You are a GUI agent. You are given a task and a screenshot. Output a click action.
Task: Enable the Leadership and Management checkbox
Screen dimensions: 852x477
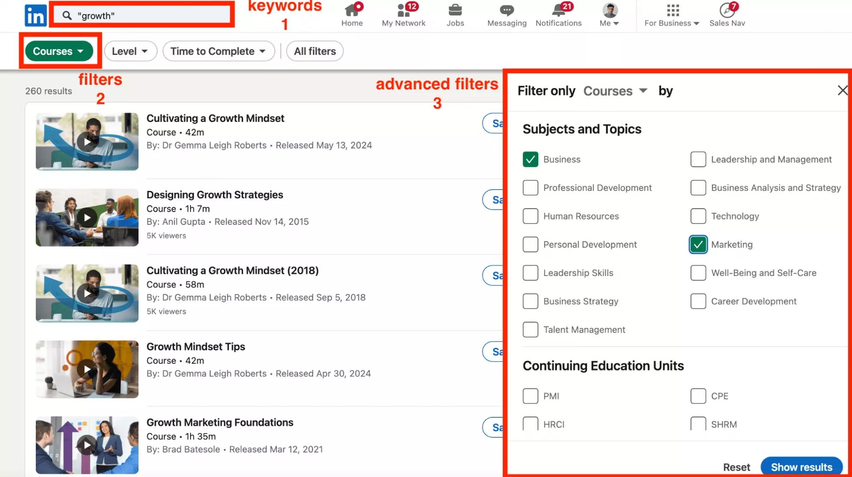pos(698,159)
